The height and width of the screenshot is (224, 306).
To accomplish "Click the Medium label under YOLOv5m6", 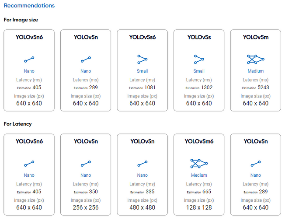I will click(199, 175).
